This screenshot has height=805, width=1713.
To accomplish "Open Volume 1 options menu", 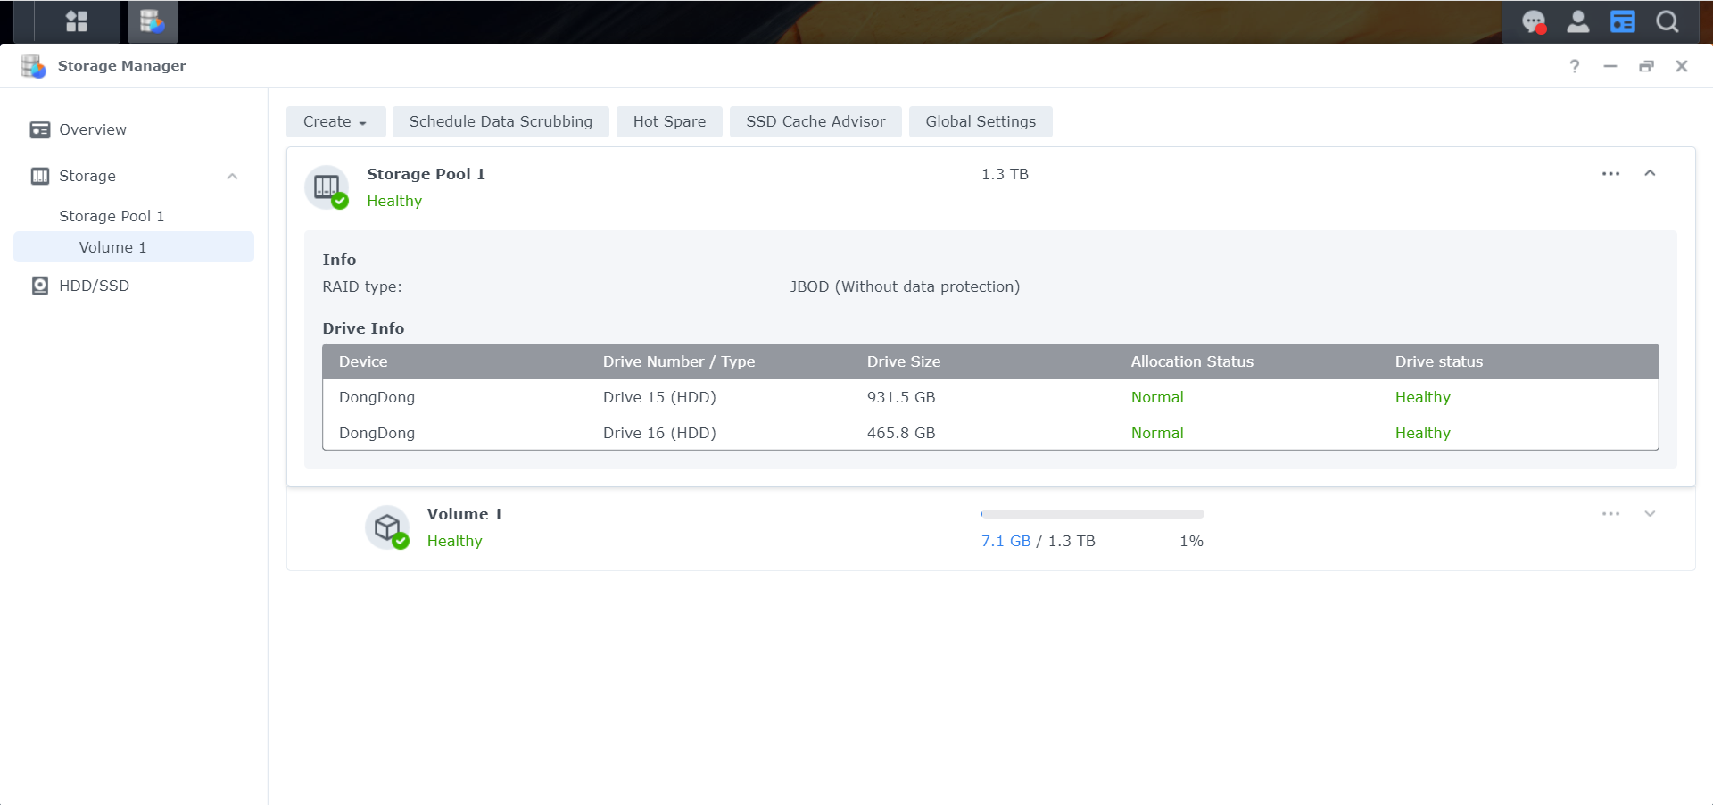I will [1611, 514].
